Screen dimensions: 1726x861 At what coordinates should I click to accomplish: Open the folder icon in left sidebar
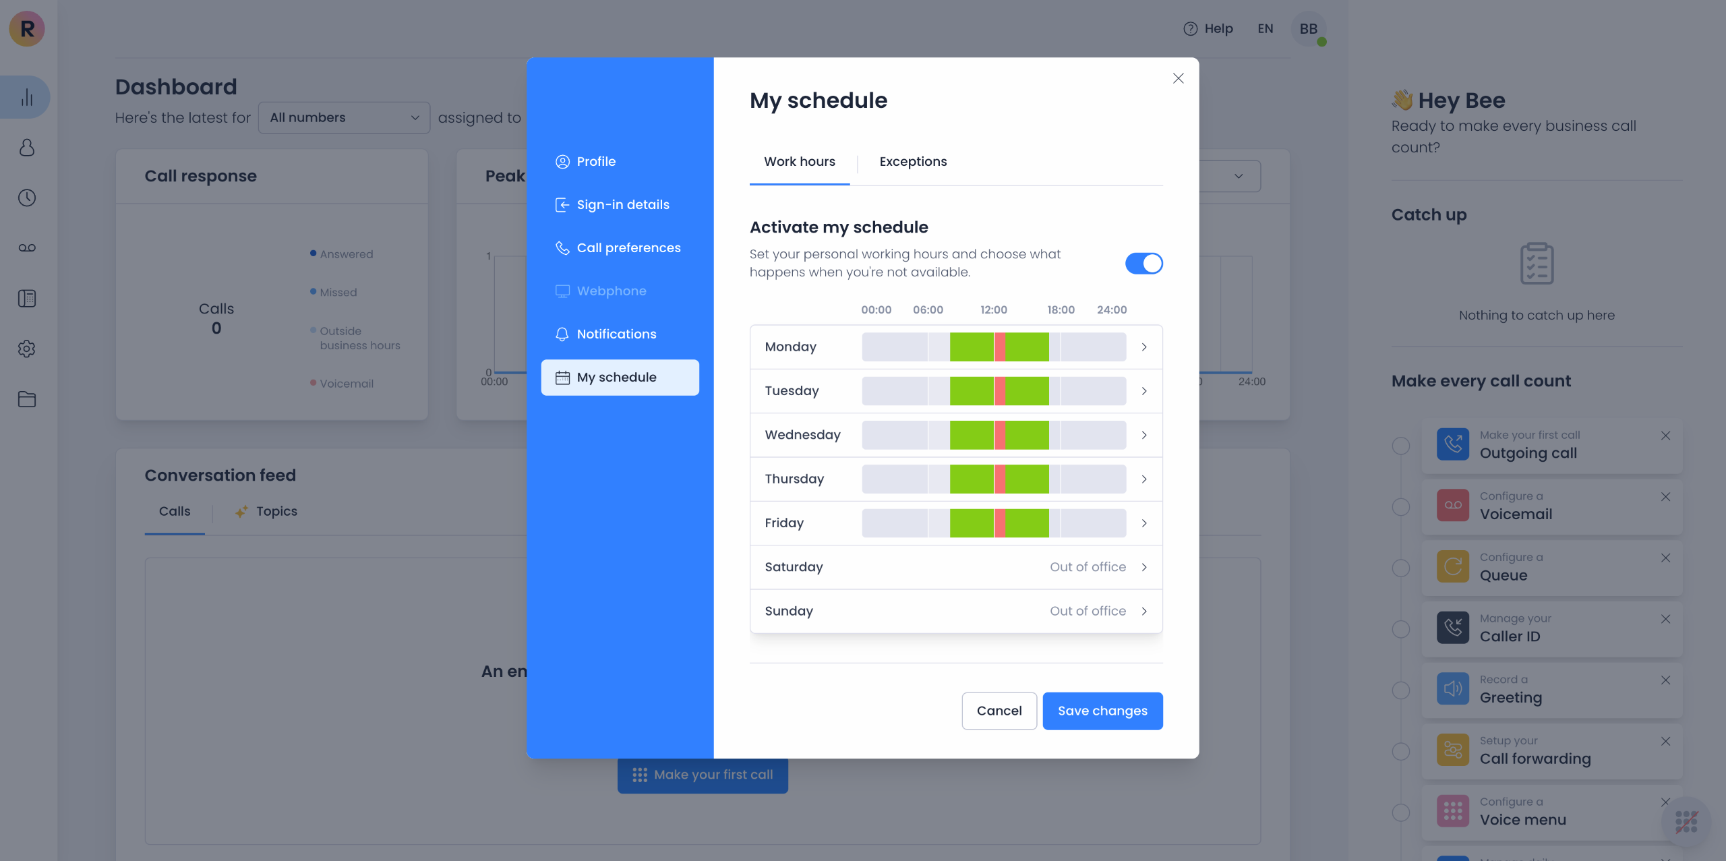point(27,399)
